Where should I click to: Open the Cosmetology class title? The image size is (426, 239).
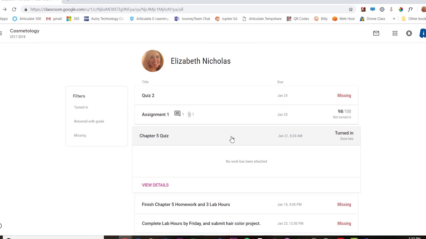(25, 31)
